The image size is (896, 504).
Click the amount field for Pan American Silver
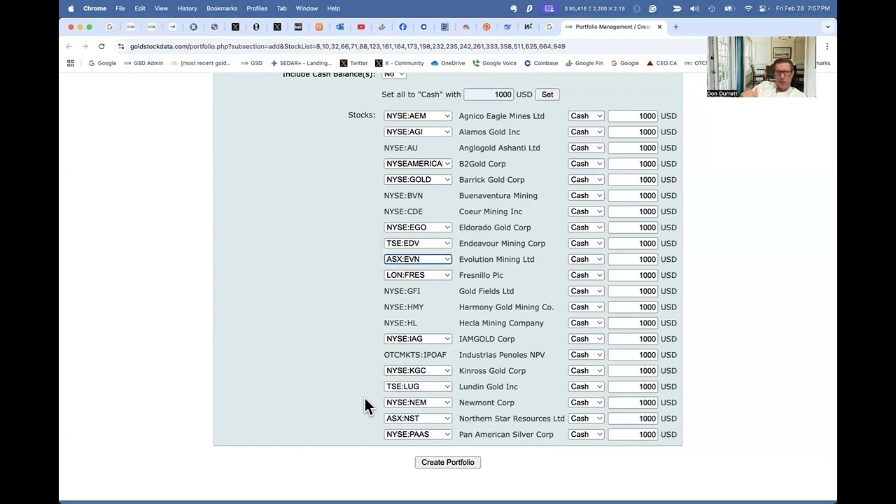pos(633,435)
